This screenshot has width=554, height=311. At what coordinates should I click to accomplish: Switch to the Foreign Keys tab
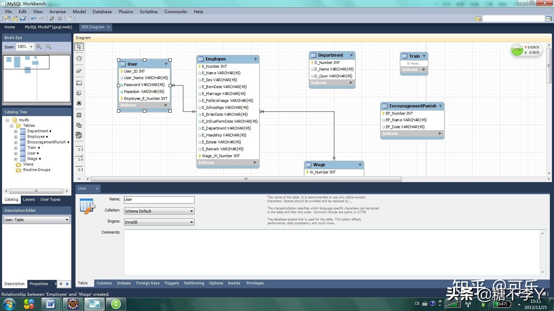coord(148,283)
